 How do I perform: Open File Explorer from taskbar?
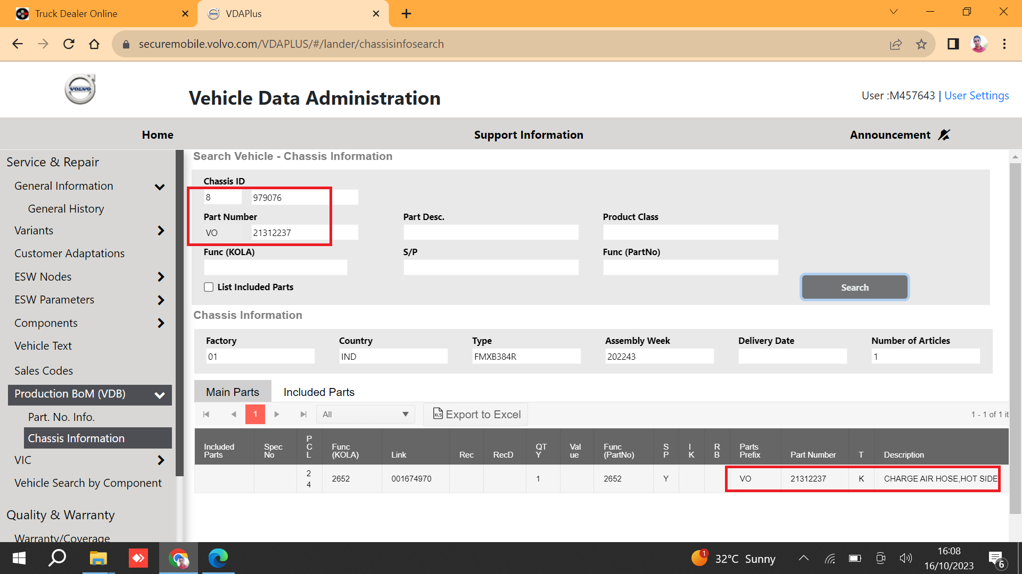(98, 558)
